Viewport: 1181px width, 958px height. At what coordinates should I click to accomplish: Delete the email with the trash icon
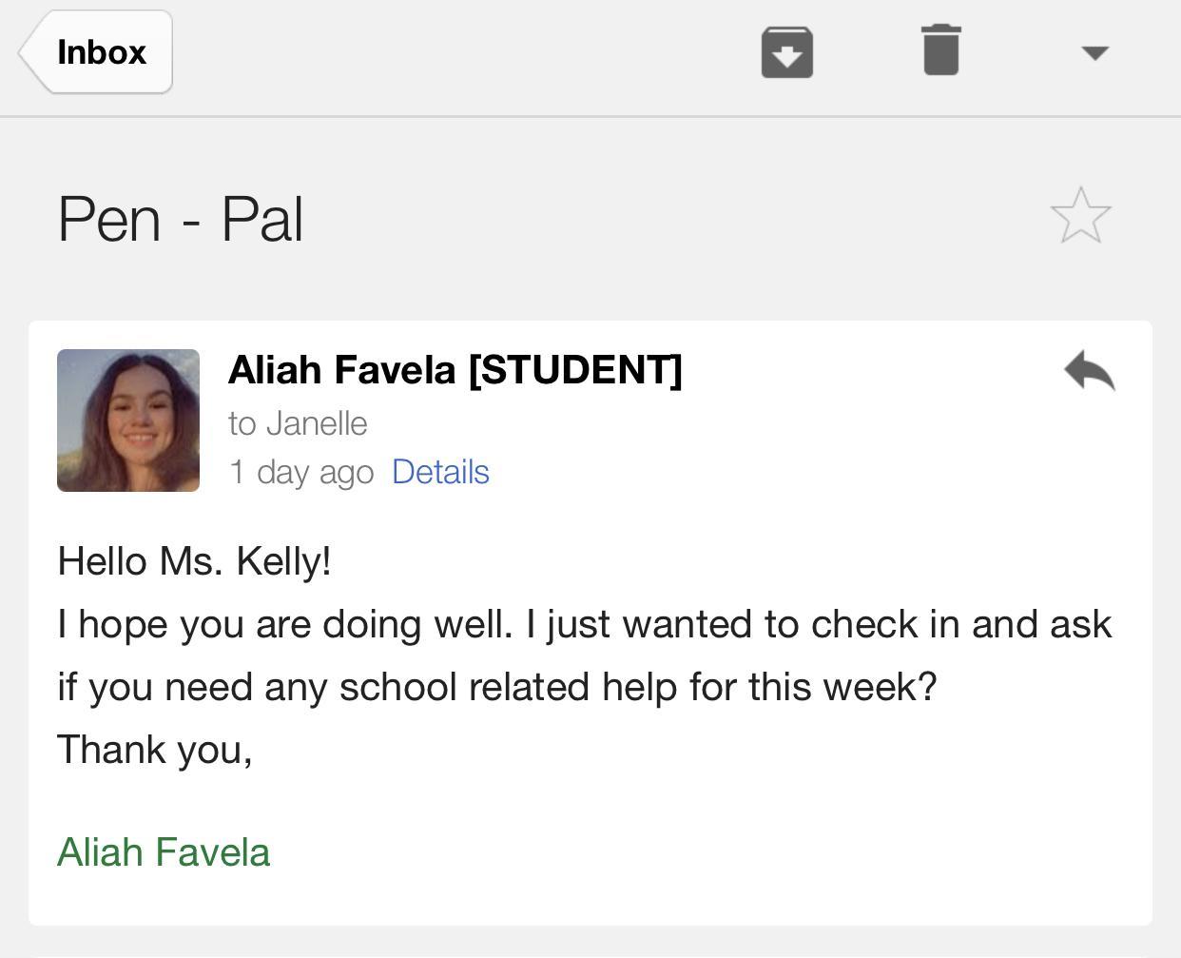click(x=940, y=50)
